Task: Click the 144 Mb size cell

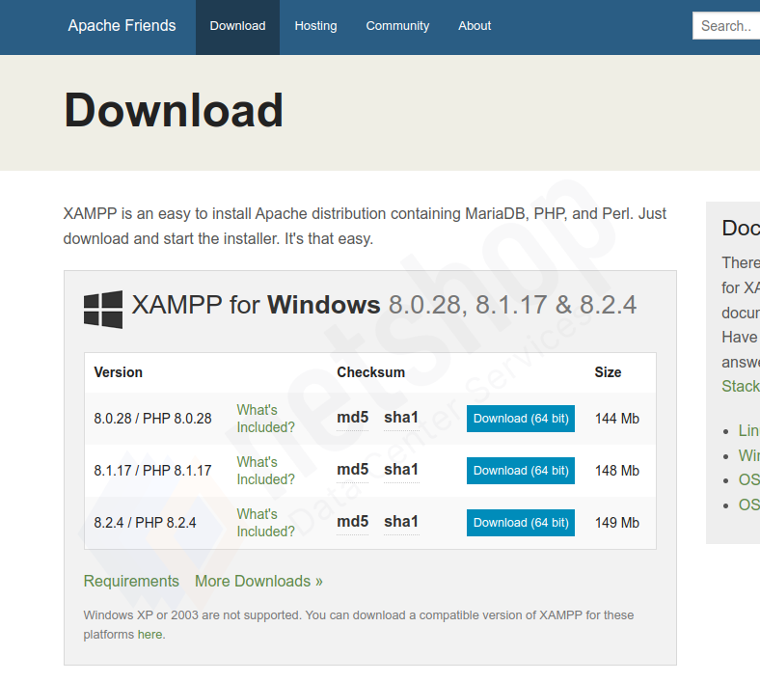Action: pos(617,419)
